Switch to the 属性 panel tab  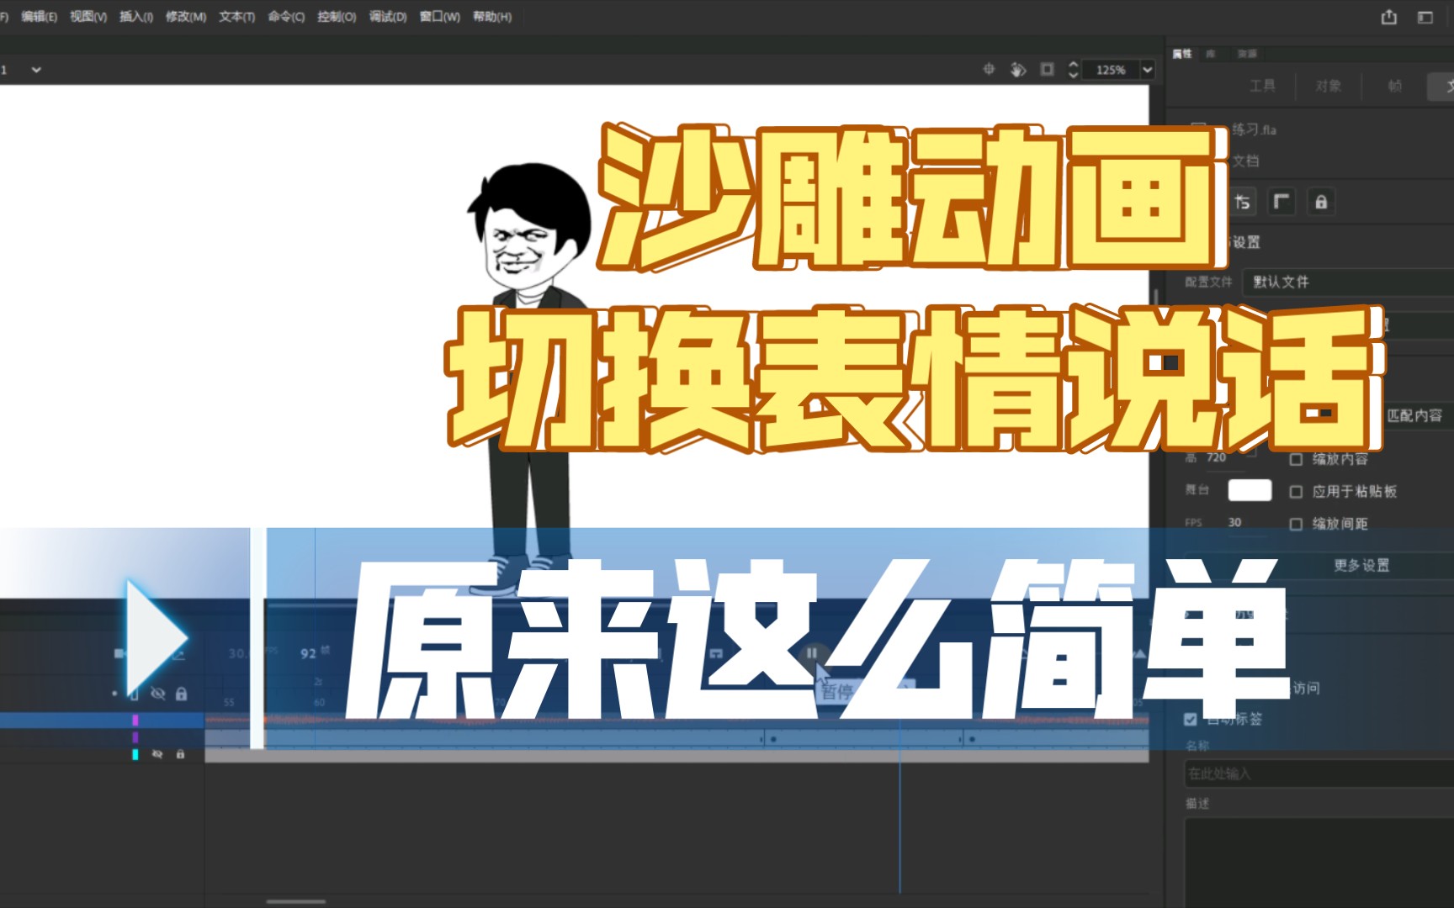click(x=1182, y=54)
